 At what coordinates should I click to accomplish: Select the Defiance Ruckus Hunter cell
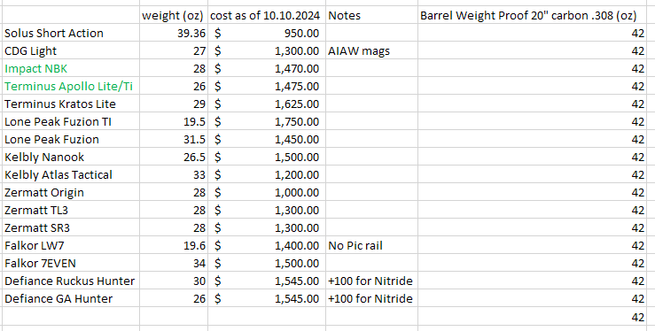click(x=70, y=281)
